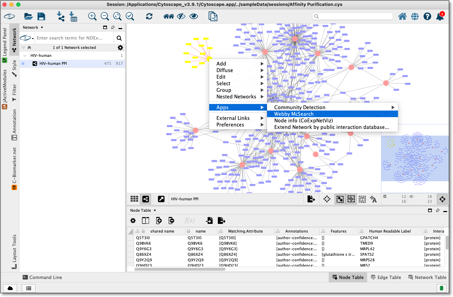Screen dimensions: 453x297
Task: Create new network from selection icon
Action: 213,16
